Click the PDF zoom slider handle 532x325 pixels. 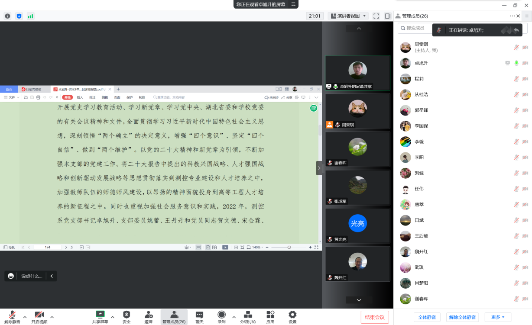(289, 248)
